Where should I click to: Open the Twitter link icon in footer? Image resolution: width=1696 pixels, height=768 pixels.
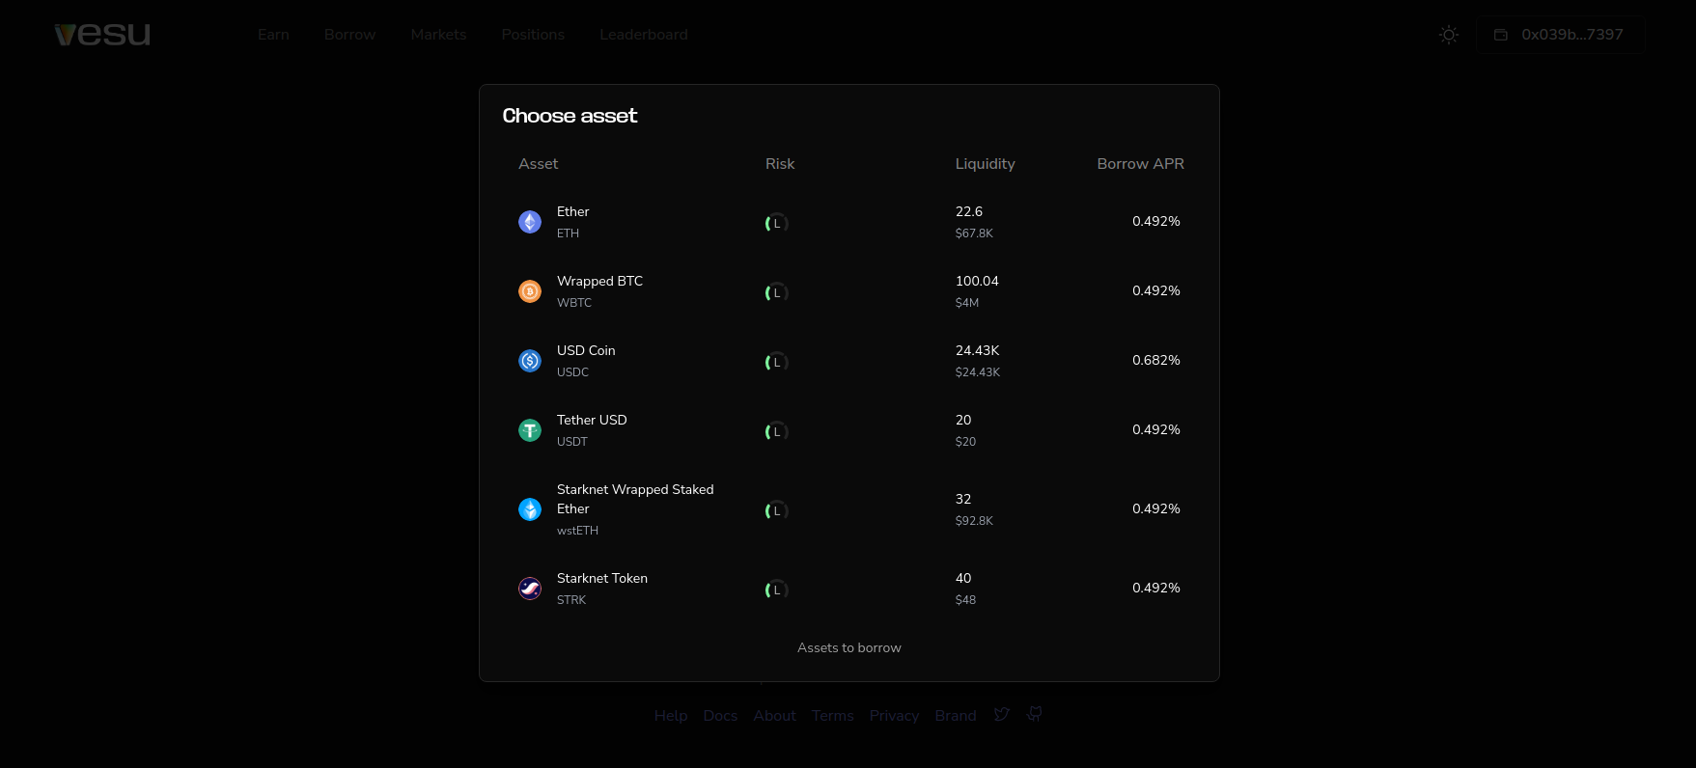click(x=1002, y=714)
